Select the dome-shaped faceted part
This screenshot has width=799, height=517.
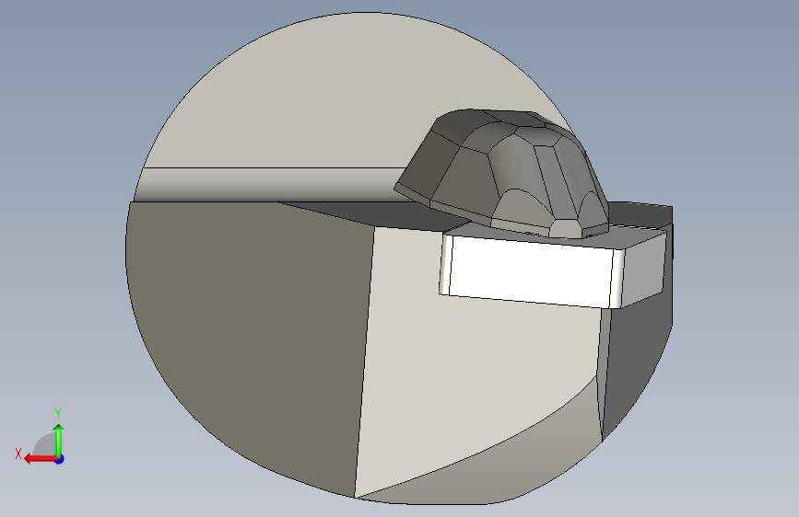[502, 173]
